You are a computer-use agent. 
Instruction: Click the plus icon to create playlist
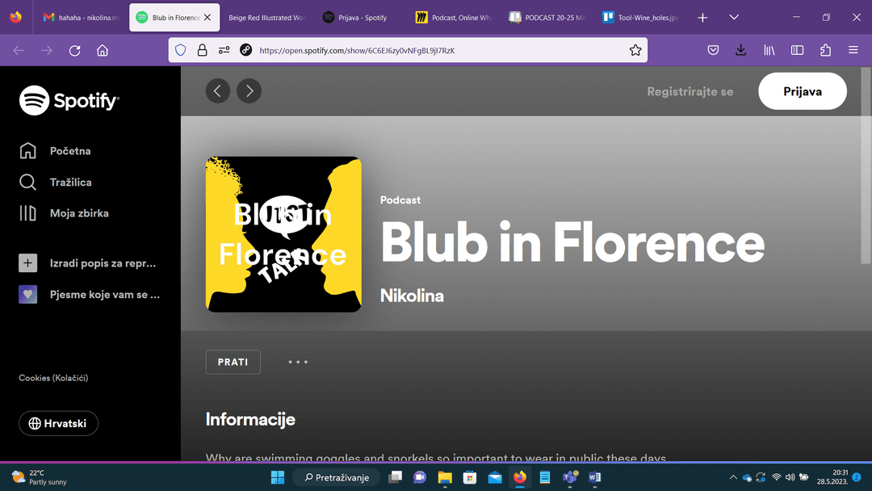(x=28, y=263)
